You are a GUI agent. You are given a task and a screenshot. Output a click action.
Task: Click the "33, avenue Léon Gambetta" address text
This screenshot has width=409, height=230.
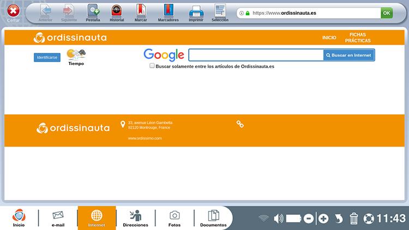(x=151, y=123)
